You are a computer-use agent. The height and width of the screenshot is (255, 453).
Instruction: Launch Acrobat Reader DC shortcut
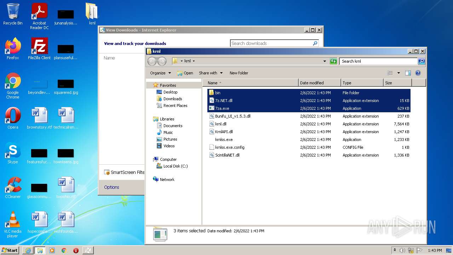(39, 16)
